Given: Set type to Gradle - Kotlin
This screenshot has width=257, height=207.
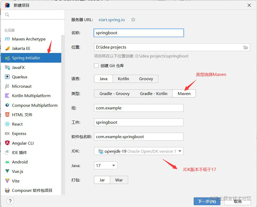Looking at the screenshot, I should pos(154,93).
